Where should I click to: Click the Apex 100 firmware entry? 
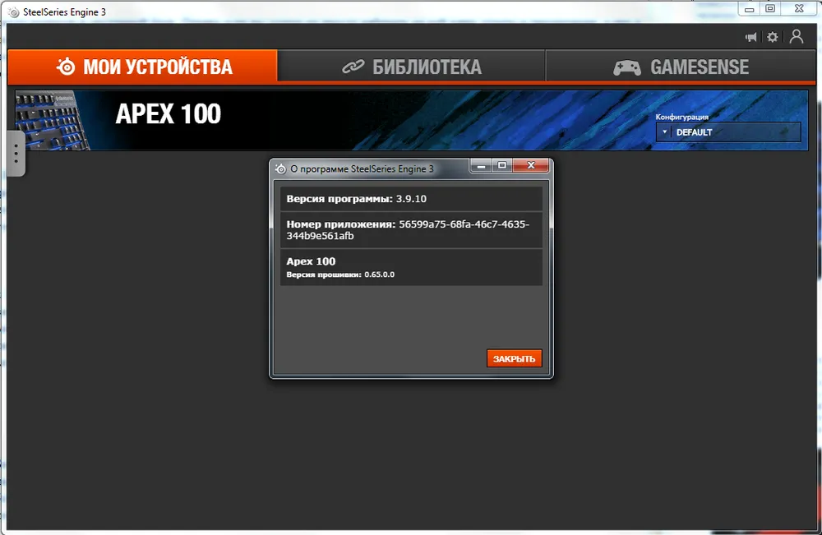pos(411,267)
